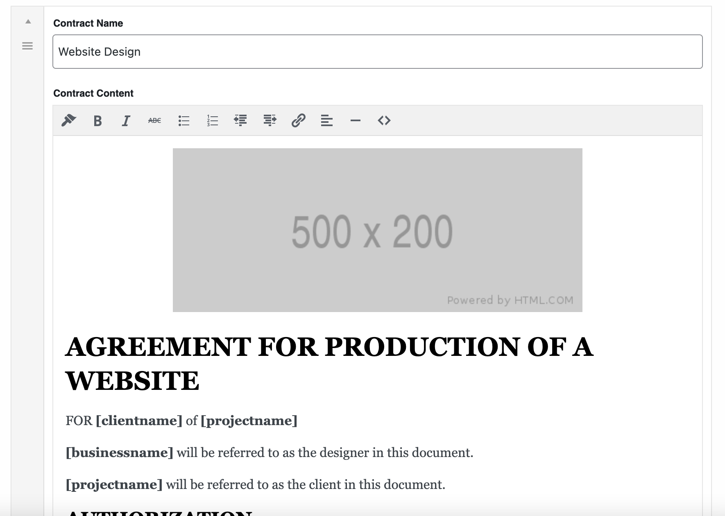Click the Contract Name input field
The image size is (725, 516).
click(377, 52)
